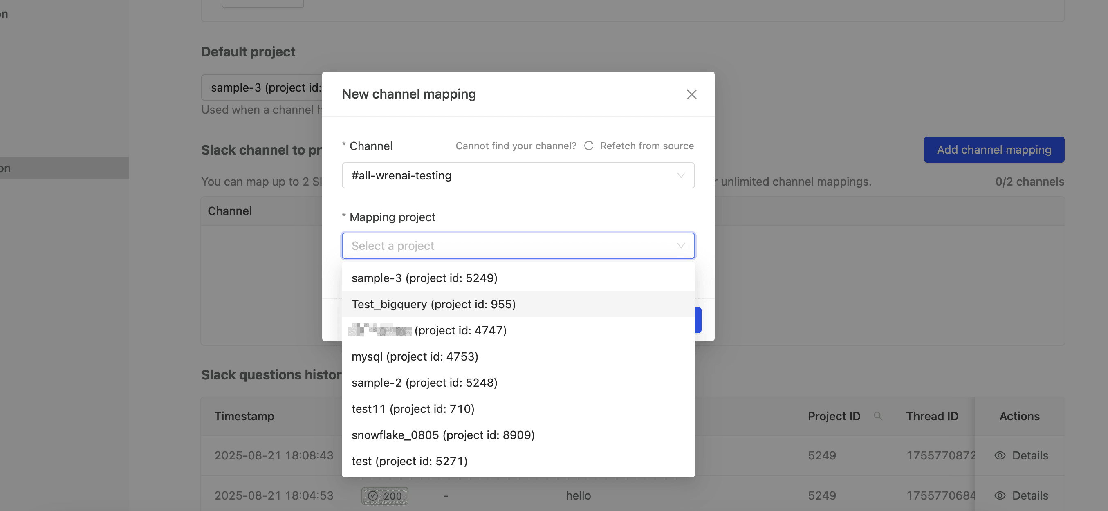This screenshot has width=1108, height=511.
Task: Click the chevron on the Mapping project selector
Action: tap(680, 245)
